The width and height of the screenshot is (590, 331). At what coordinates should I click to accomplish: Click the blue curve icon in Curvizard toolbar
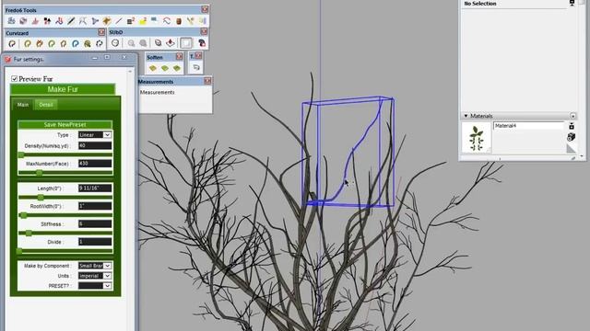point(76,43)
